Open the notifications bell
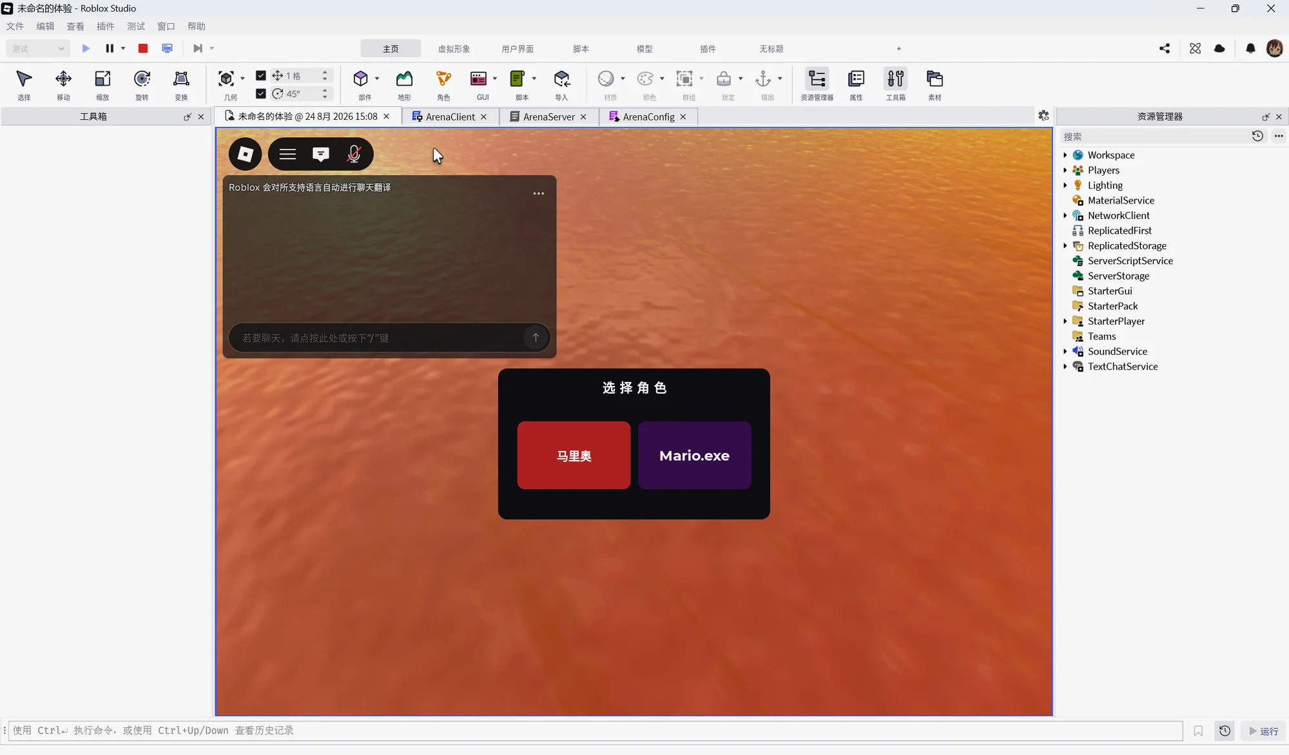The image size is (1289, 755). 1250,48
